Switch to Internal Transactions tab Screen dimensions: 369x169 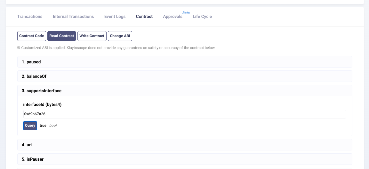[x=73, y=17]
